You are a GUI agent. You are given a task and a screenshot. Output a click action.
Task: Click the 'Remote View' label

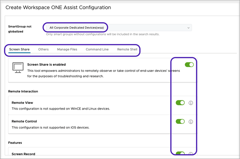click(x=22, y=103)
